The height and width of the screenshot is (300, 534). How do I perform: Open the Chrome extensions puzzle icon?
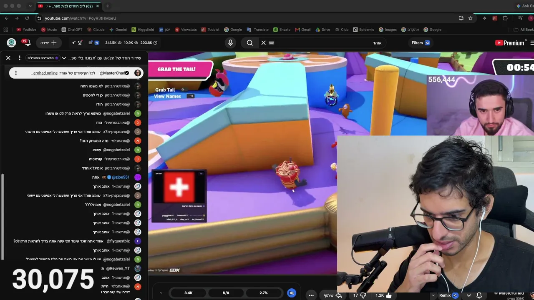point(505,18)
